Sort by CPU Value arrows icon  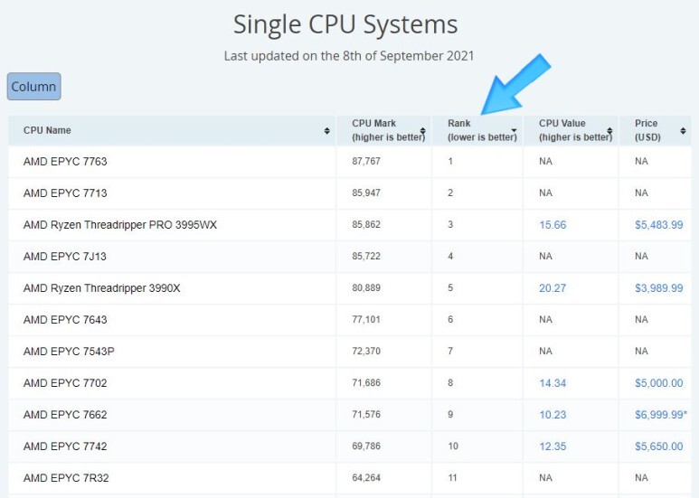pos(609,130)
